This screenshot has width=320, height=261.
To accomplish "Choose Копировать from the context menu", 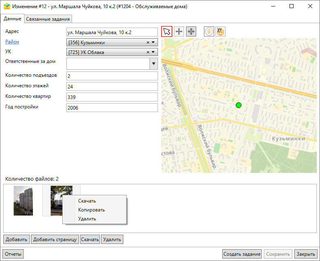I will [91, 210].
